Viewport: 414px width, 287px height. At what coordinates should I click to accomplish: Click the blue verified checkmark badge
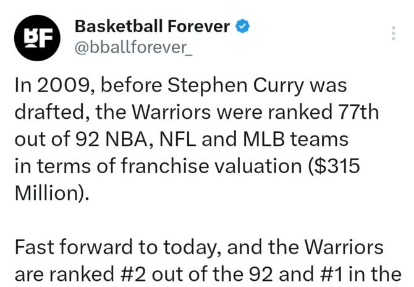(244, 27)
